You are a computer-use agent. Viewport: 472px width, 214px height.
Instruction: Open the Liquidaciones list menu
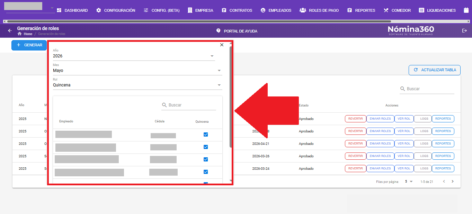tap(437, 10)
